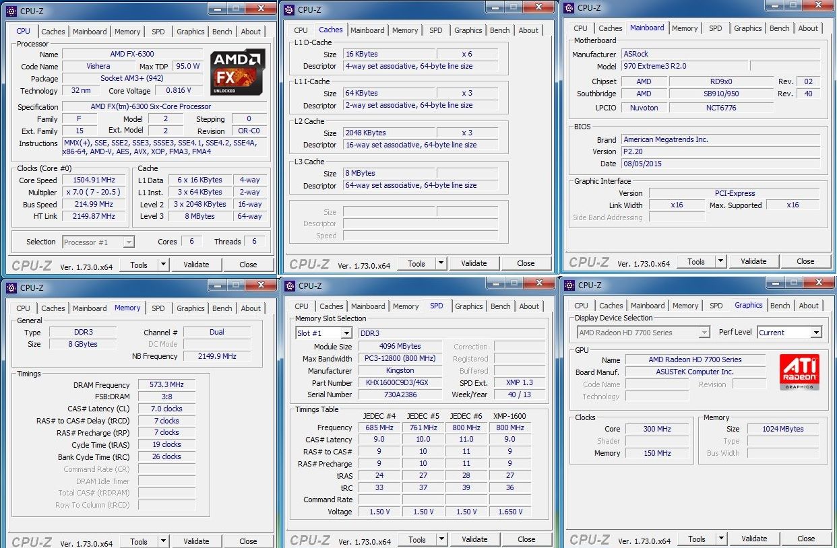Click the DRAM Frequency value 573.3 MHz
The width and height of the screenshot is (837, 548).
(x=166, y=384)
